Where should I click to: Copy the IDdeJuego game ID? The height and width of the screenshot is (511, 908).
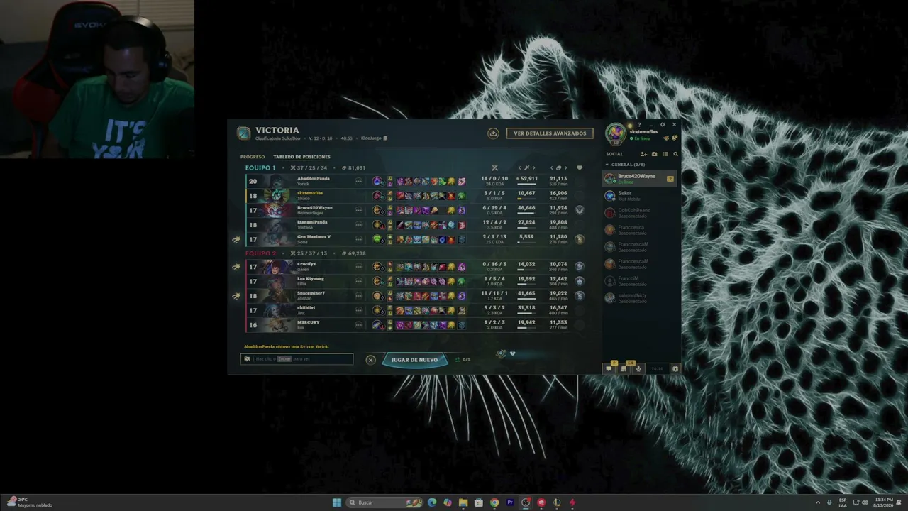pos(385,138)
